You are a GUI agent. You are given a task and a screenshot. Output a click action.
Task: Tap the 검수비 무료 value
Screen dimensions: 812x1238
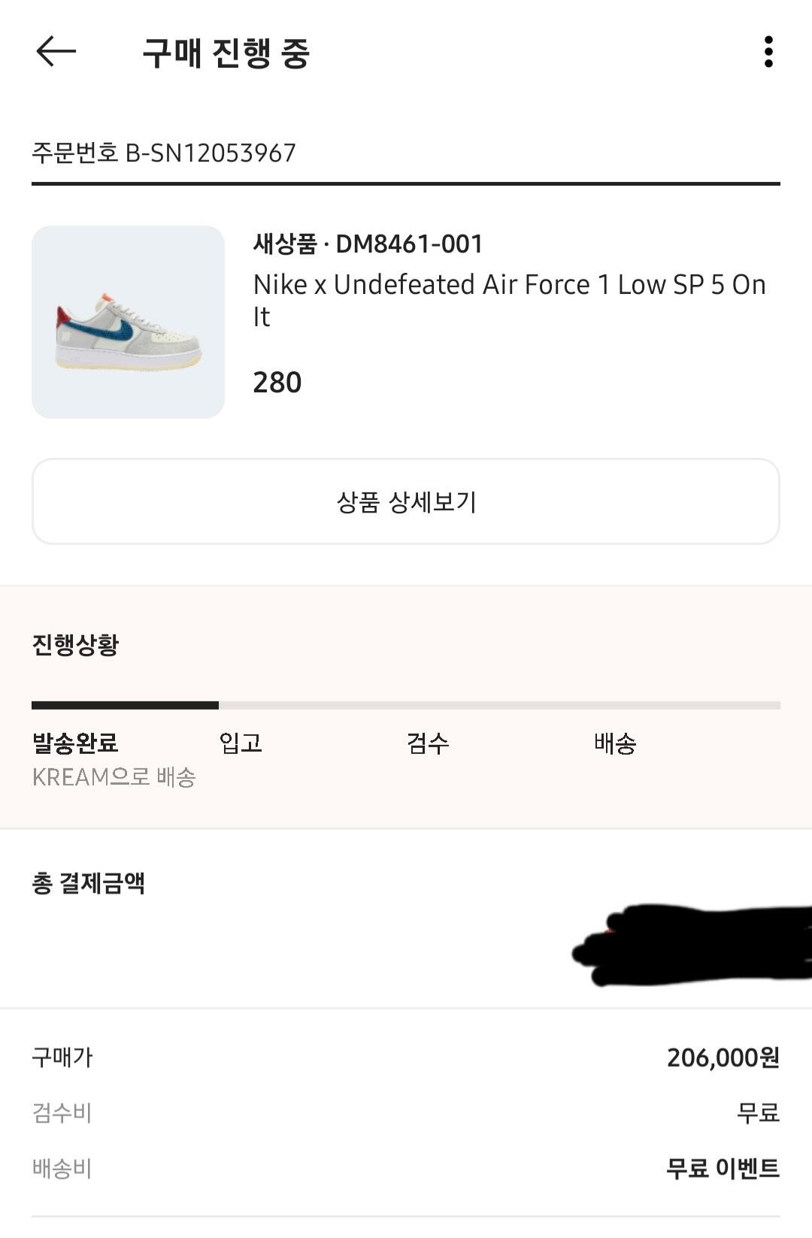[x=758, y=1112]
